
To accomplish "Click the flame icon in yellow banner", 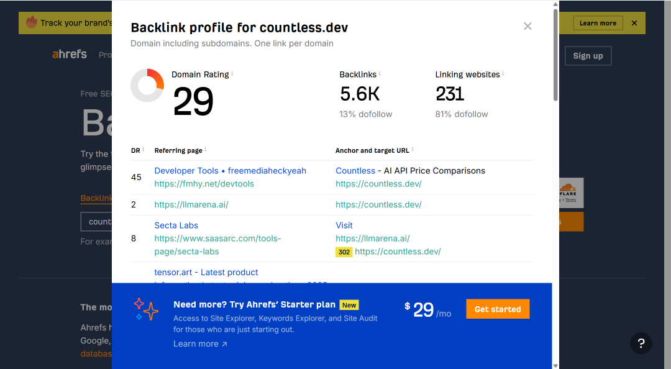I will pyautogui.click(x=31, y=22).
